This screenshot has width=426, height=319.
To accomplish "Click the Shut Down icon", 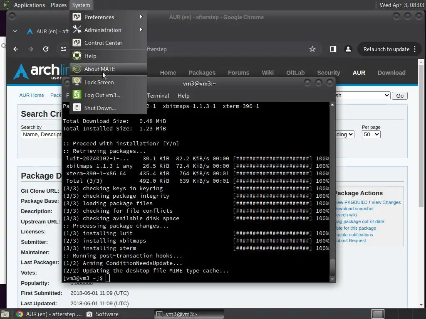I will coord(77,108).
